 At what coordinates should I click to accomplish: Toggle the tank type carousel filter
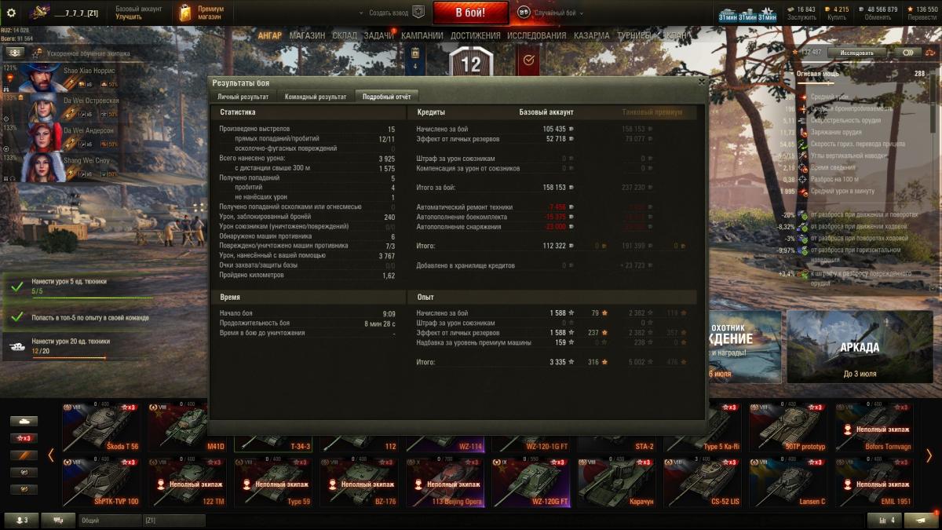tap(24, 422)
